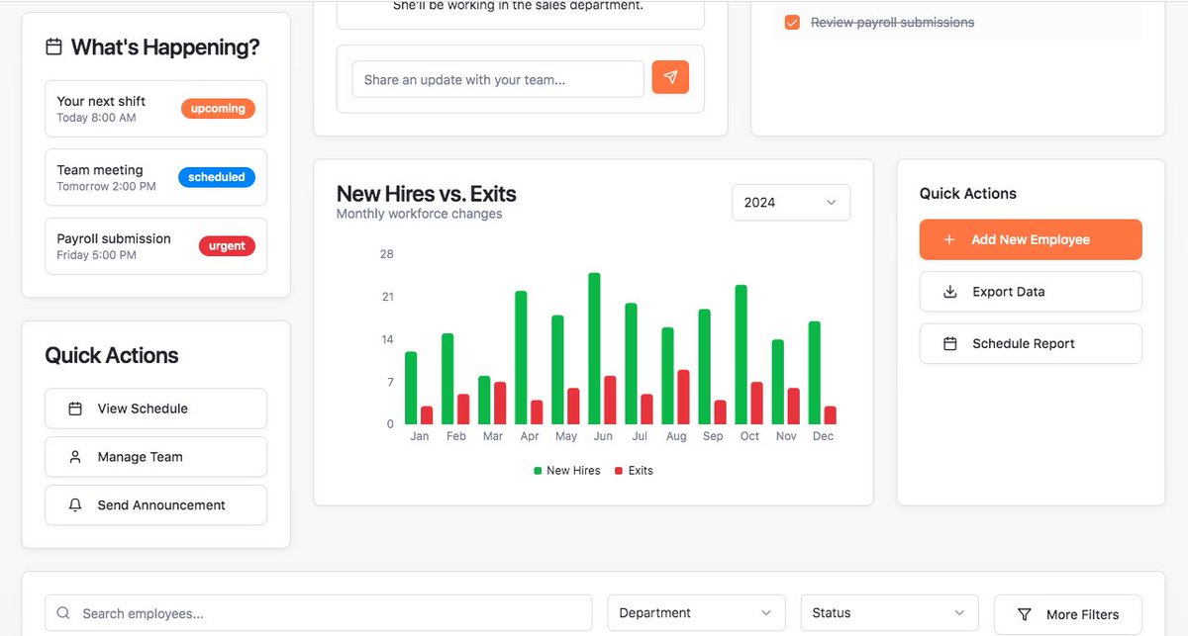Click the paper plane send icon

(670, 77)
